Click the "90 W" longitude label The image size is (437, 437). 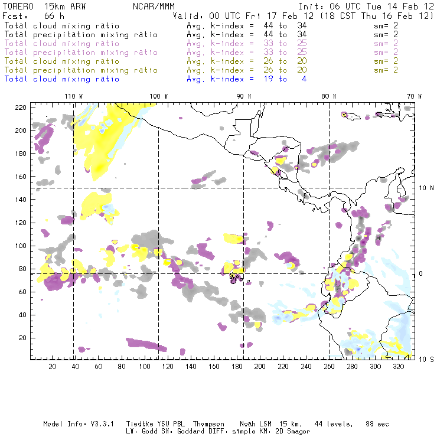(244, 96)
